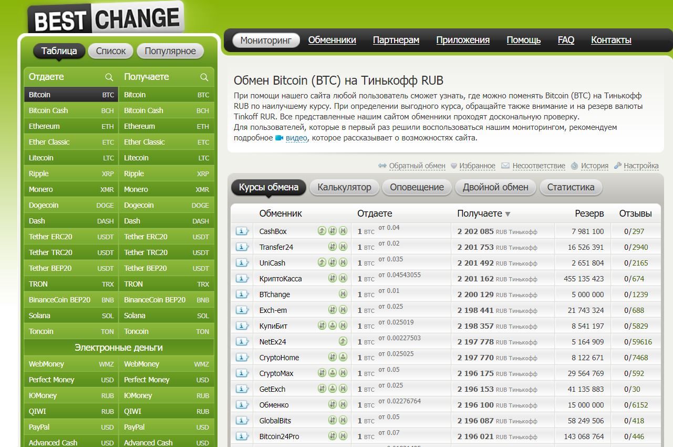Switch to the Калькулятор tab
The width and height of the screenshot is (673, 447).
pos(344,188)
